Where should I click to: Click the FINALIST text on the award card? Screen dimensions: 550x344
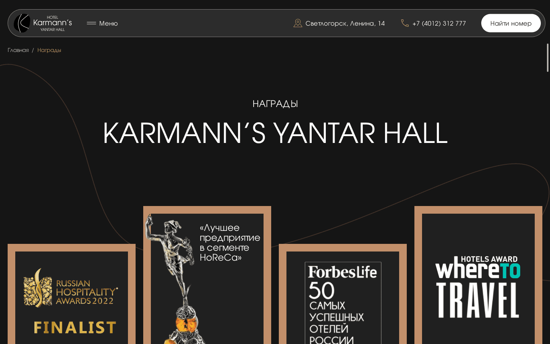75,328
